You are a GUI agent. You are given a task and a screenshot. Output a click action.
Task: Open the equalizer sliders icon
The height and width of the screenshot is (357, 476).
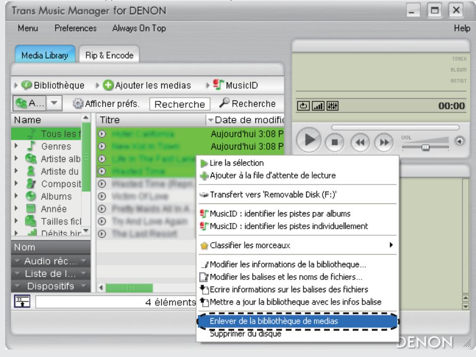pos(333,106)
